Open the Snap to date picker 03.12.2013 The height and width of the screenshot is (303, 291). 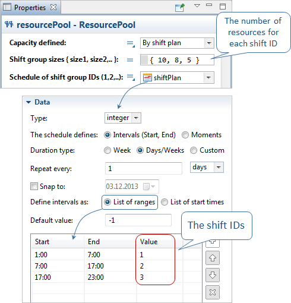132,187
